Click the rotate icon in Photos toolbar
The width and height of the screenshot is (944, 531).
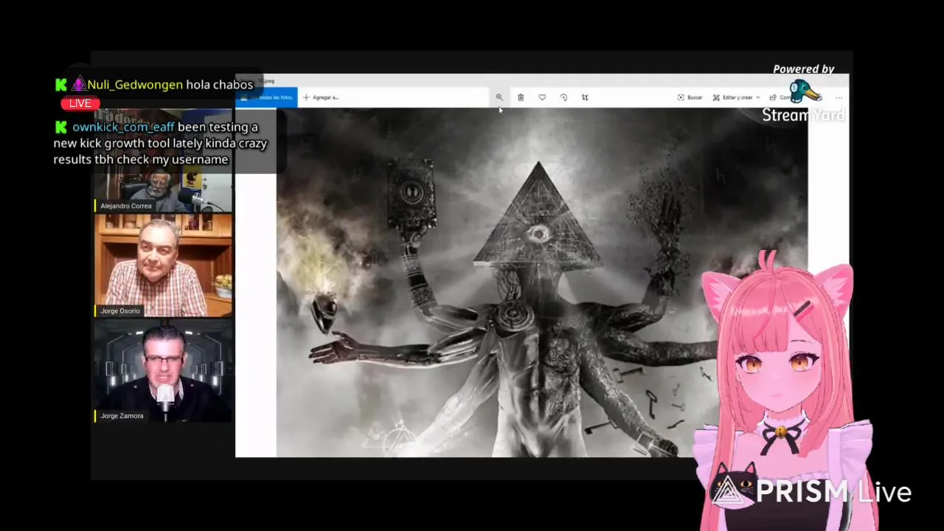coord(563,97)
